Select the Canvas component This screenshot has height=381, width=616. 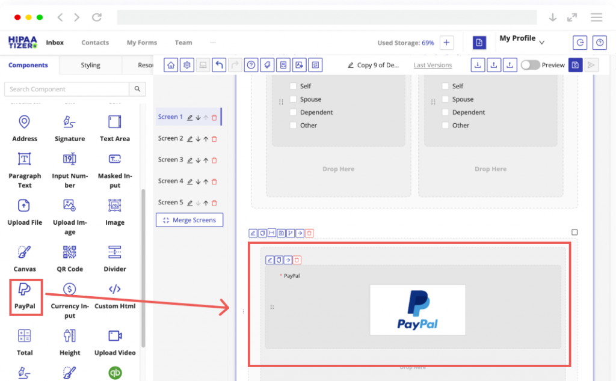25,252
